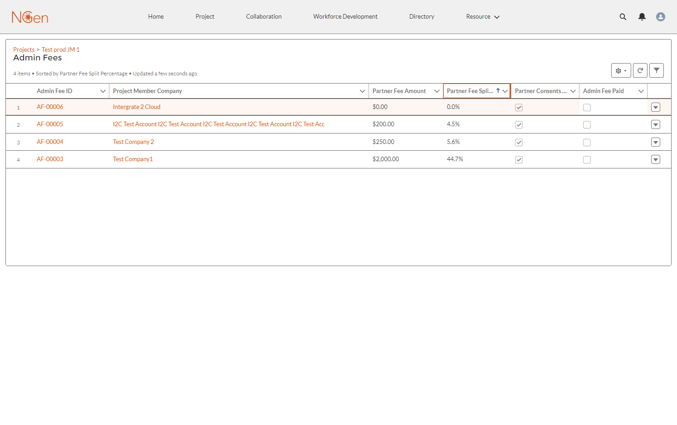Go to Projects breadcrumb link
677x425 pixels.
[x=24, y=49]
